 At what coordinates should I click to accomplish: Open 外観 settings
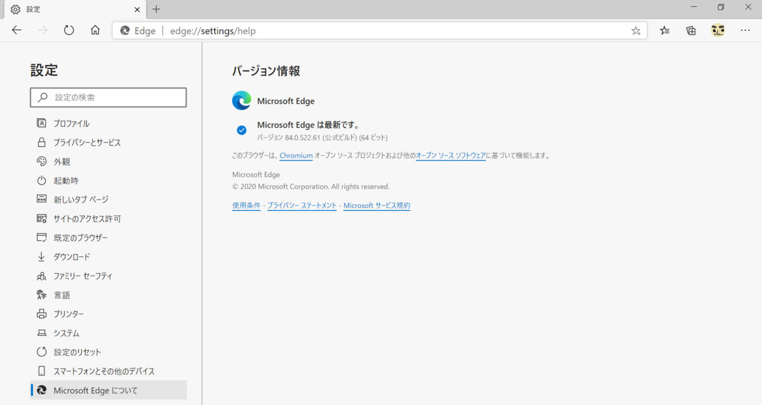tap(109, 161)
